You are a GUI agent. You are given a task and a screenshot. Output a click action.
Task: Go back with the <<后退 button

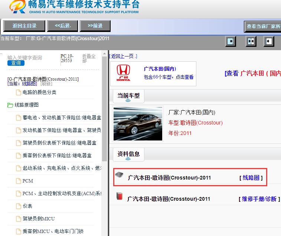click(62, 26)
